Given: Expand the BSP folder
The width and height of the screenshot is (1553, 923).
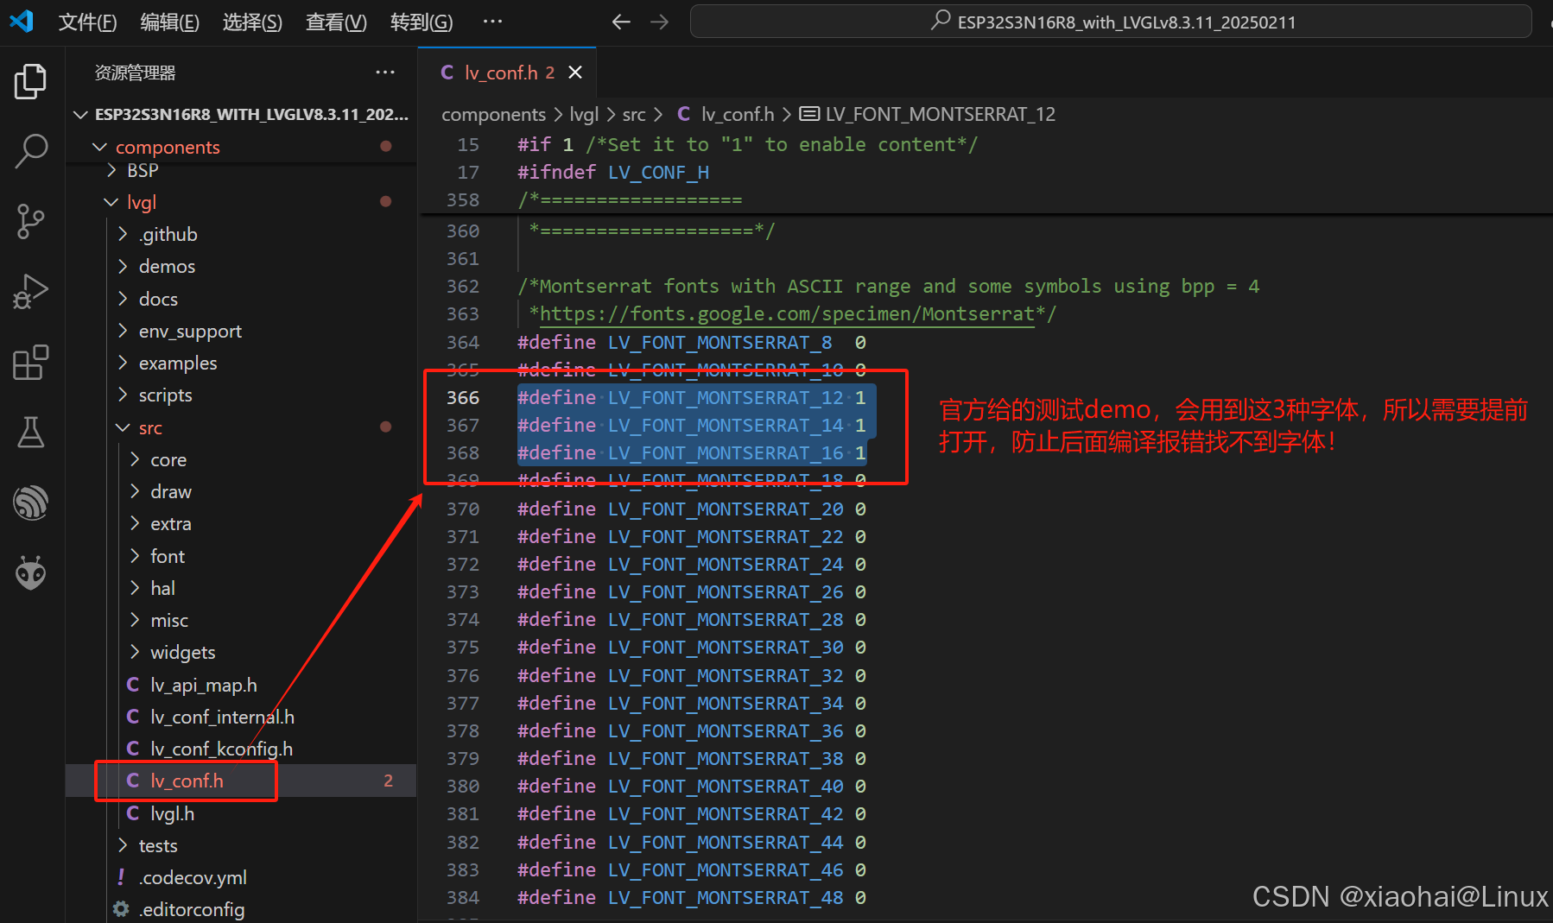Looking at the screenshot, I should pos(242,170).
